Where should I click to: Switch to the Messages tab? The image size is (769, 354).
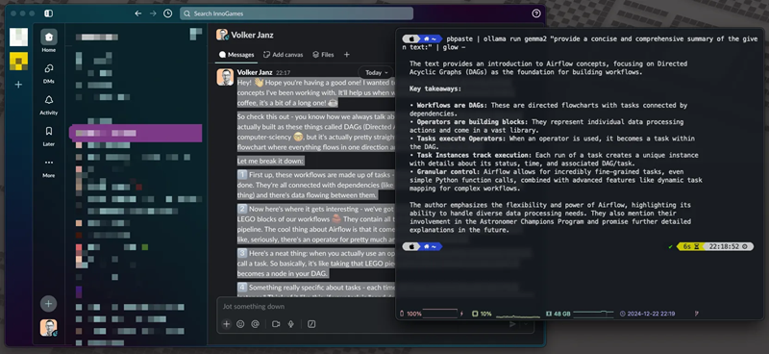[x=236, y=55]
